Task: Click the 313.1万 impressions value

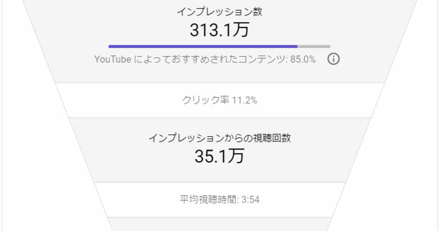Action: click(x=220, y=30)
